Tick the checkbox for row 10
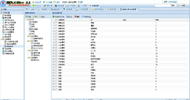190x100 pixels. click(56, 48)
